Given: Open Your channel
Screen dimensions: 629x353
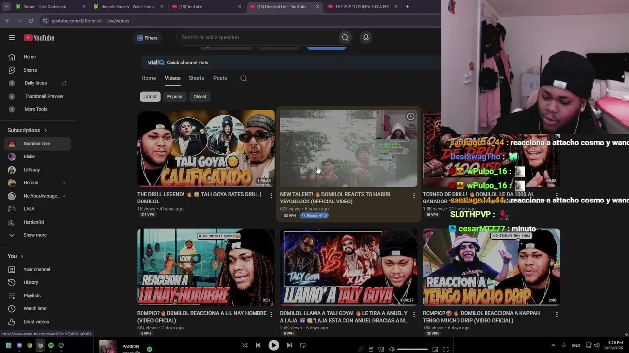Looking at the screenshot, I should coord(38,270).
